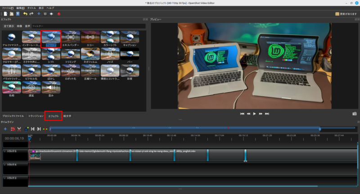Jump to the previous marker
Viewport: 360px width, 194px height.
point(33,129)
